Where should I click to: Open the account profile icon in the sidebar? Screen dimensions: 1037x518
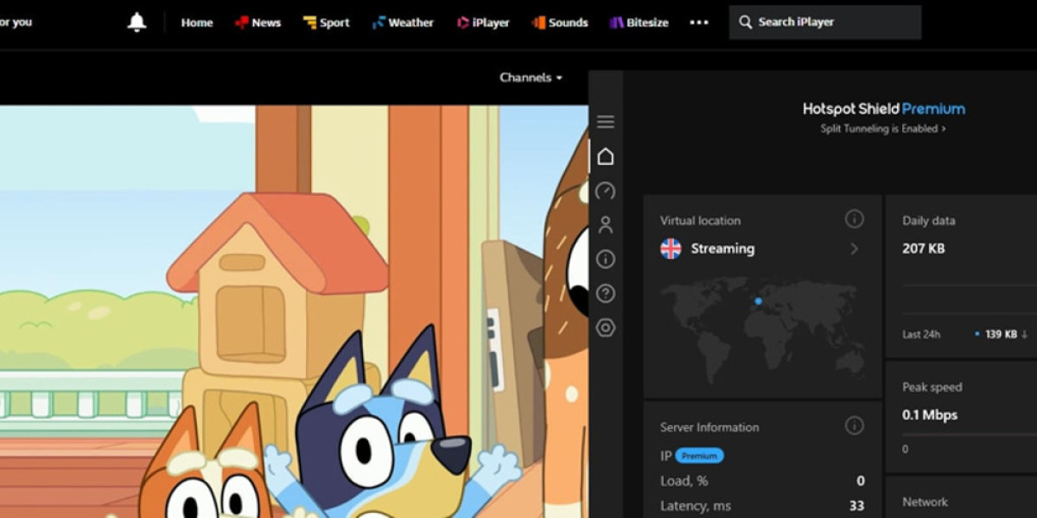(x=606, y=224)
